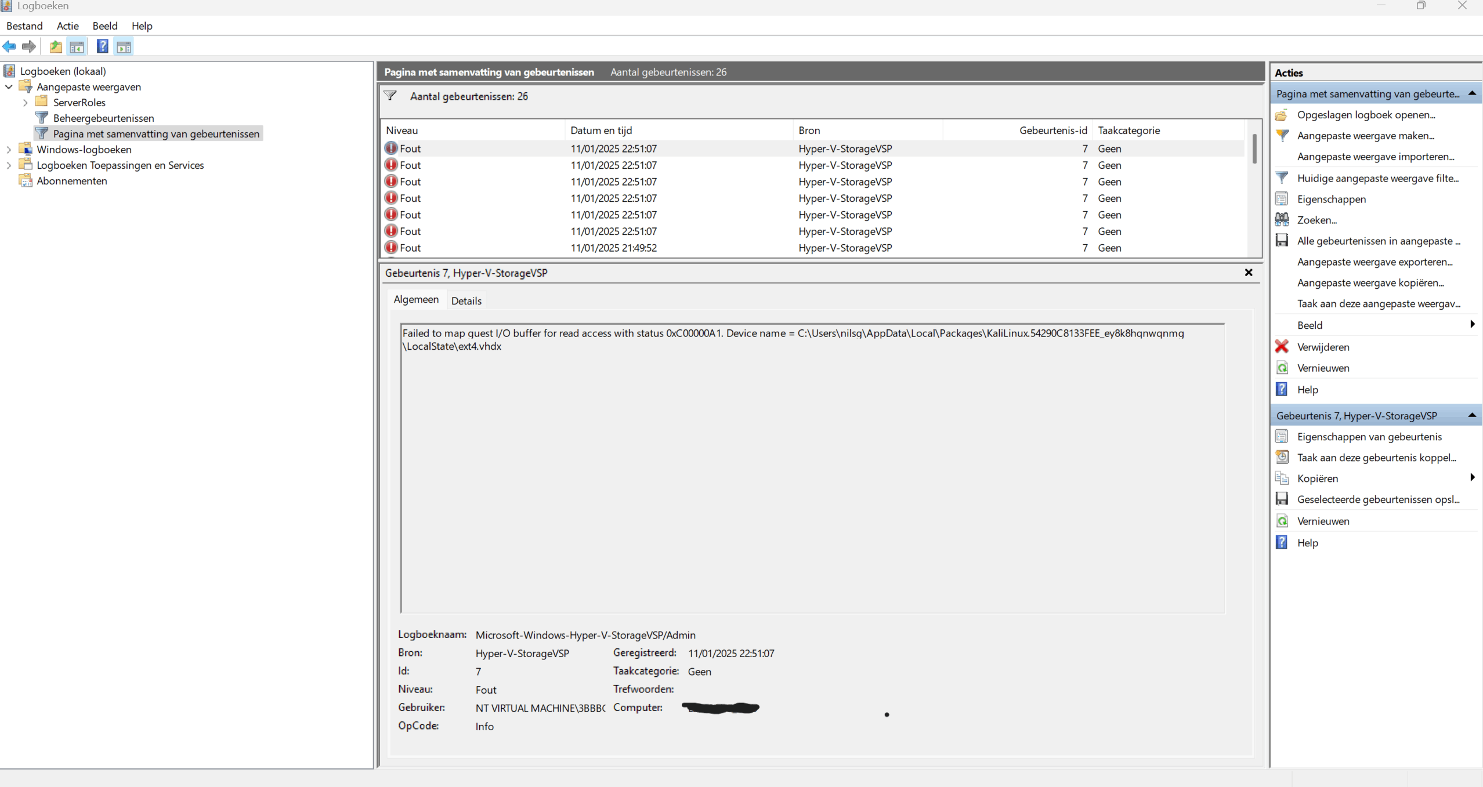This screenshot has height=787, width=1483.
Task: Click the back navigation arrow in the toolbar
Action: click(9, 46)
